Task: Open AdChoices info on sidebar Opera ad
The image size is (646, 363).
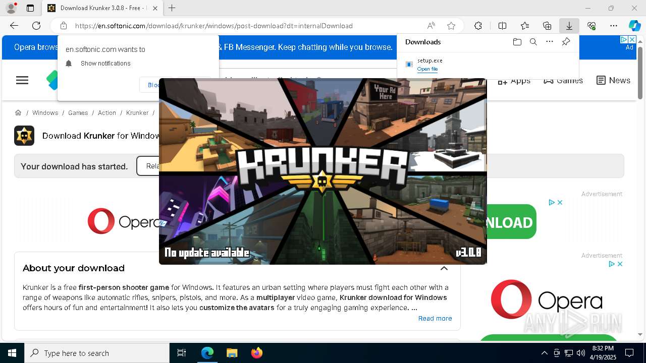Action: pyautogui.click(x=611, y=264)
